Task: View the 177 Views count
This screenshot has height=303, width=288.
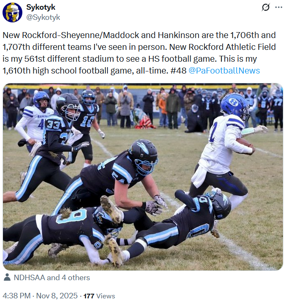Action: tap(99, 296)
